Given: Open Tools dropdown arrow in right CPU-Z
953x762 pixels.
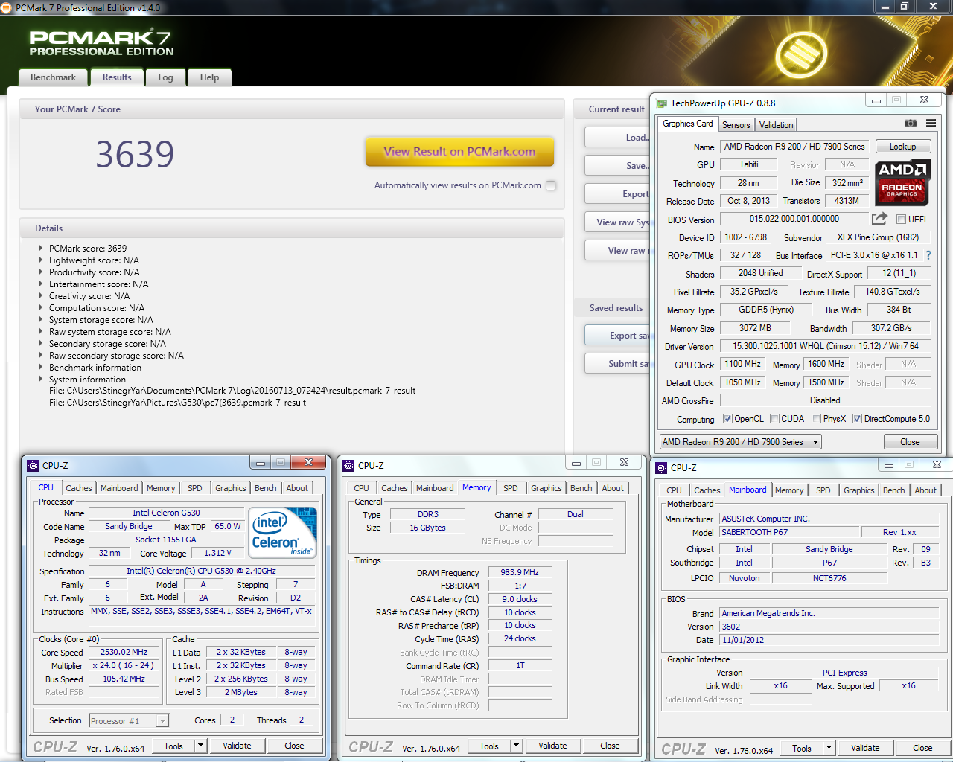Looking at the screenshot, I should 829,748.
